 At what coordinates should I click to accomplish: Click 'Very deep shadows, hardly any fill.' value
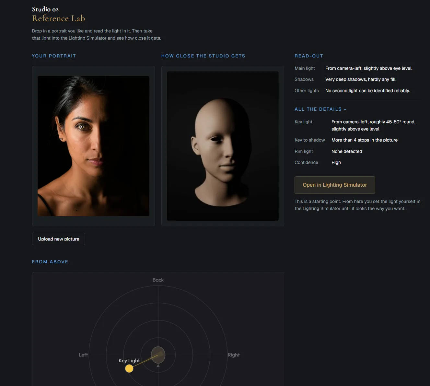361,79
